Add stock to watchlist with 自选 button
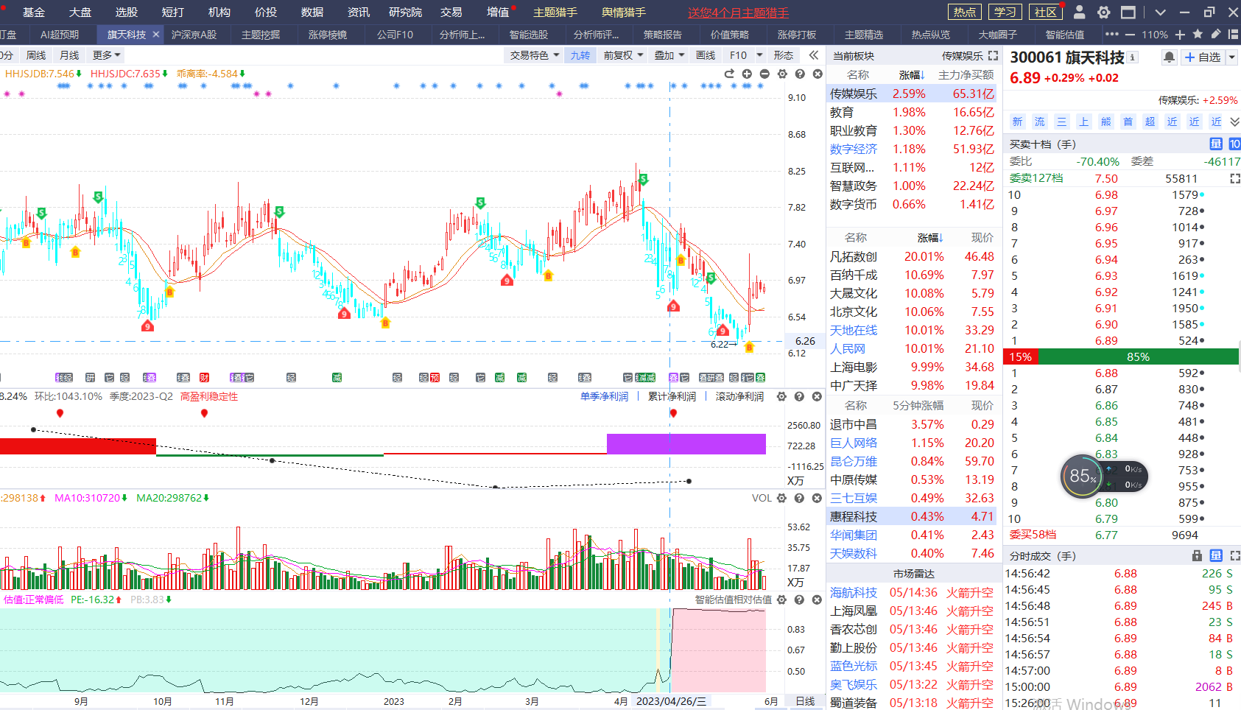The image size is (1241, 710). pyautogui.click(x=1203, y=57)
